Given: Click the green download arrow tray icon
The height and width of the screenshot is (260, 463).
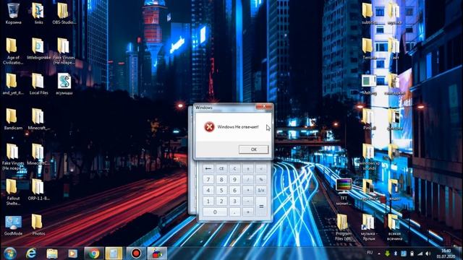Looking at the screenshot, I should point(387,253).
